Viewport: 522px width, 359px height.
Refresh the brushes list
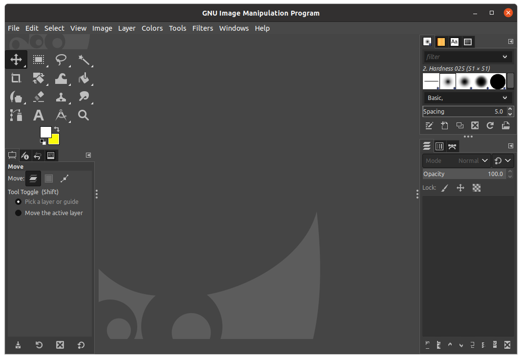(490, 126)
